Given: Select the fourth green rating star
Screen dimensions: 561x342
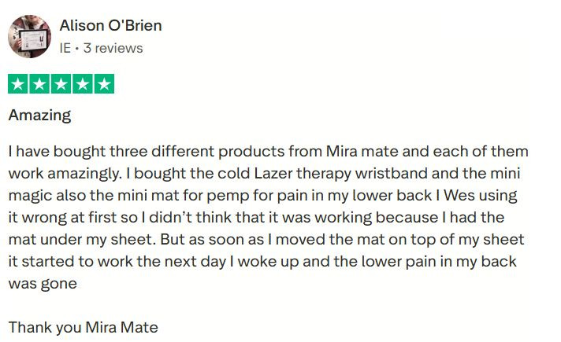Looking at the screenshot, I should (83, 84).
